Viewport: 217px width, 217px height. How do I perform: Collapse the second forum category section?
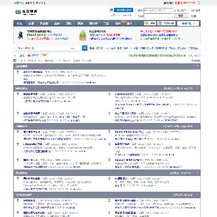coord(198,88)
